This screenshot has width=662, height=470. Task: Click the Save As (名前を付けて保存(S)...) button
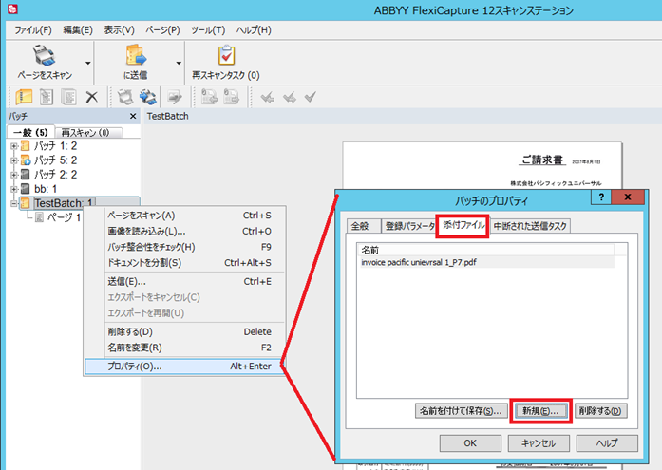tap(461, 411)
